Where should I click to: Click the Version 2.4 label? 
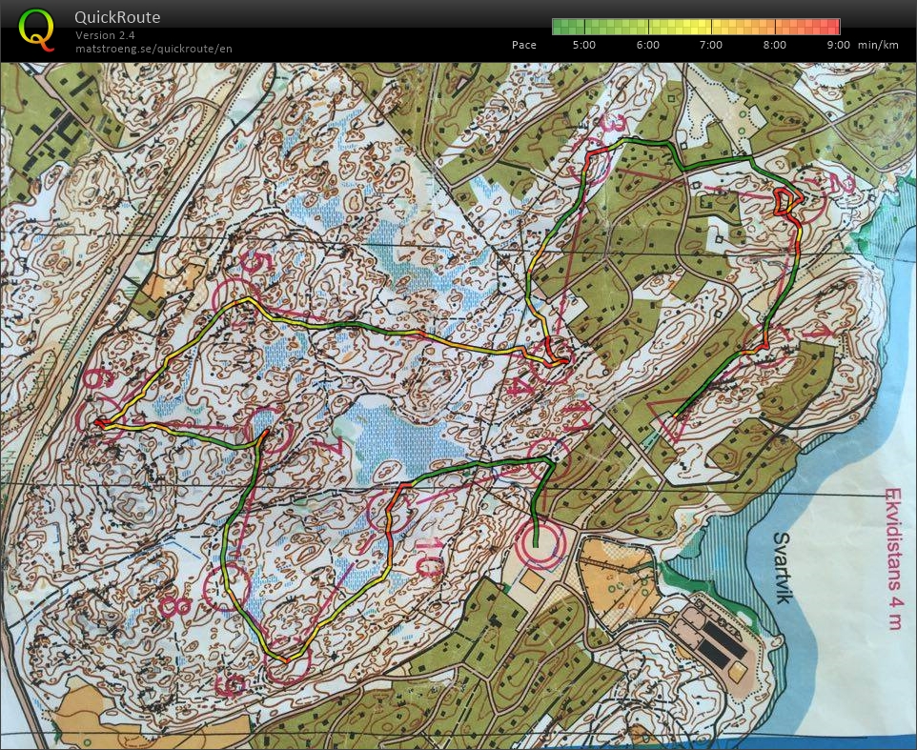[105, 35]
